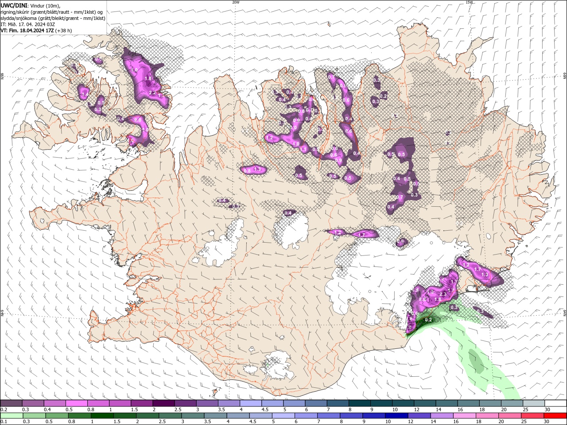This screenshot has width=567, height=425.
Task: Click the '20W' longitude label
Action: click(236, 2)
